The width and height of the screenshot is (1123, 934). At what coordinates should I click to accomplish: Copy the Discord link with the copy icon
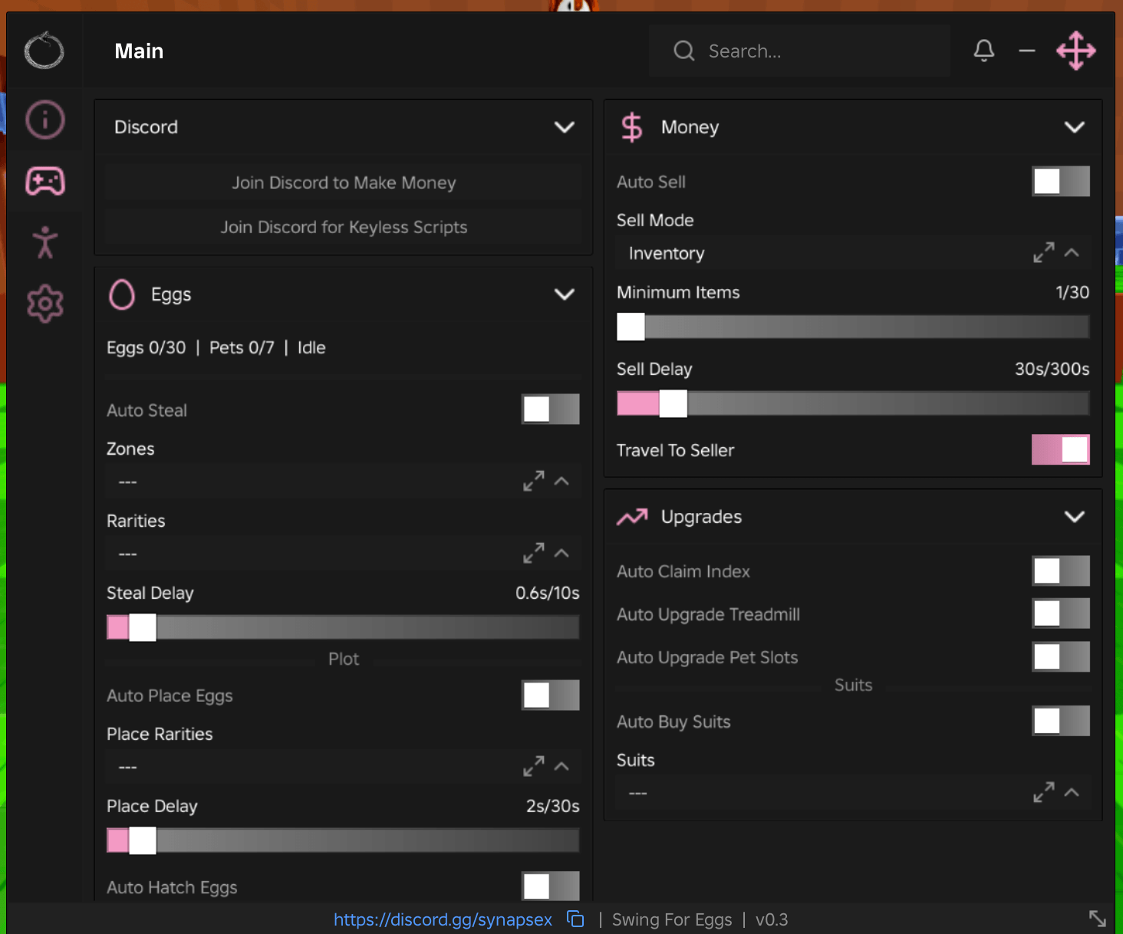[x=575, y=919]
